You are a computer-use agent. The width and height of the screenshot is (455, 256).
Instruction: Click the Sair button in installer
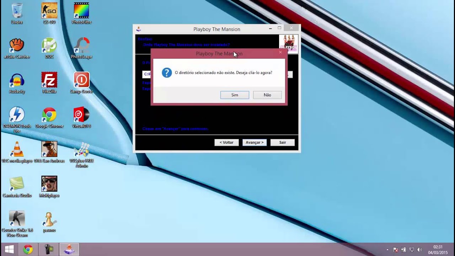[283, 142]
